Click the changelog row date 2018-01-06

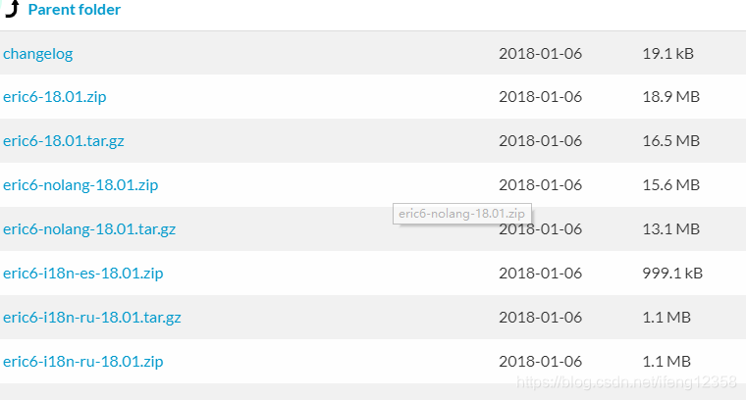point(541,53)
